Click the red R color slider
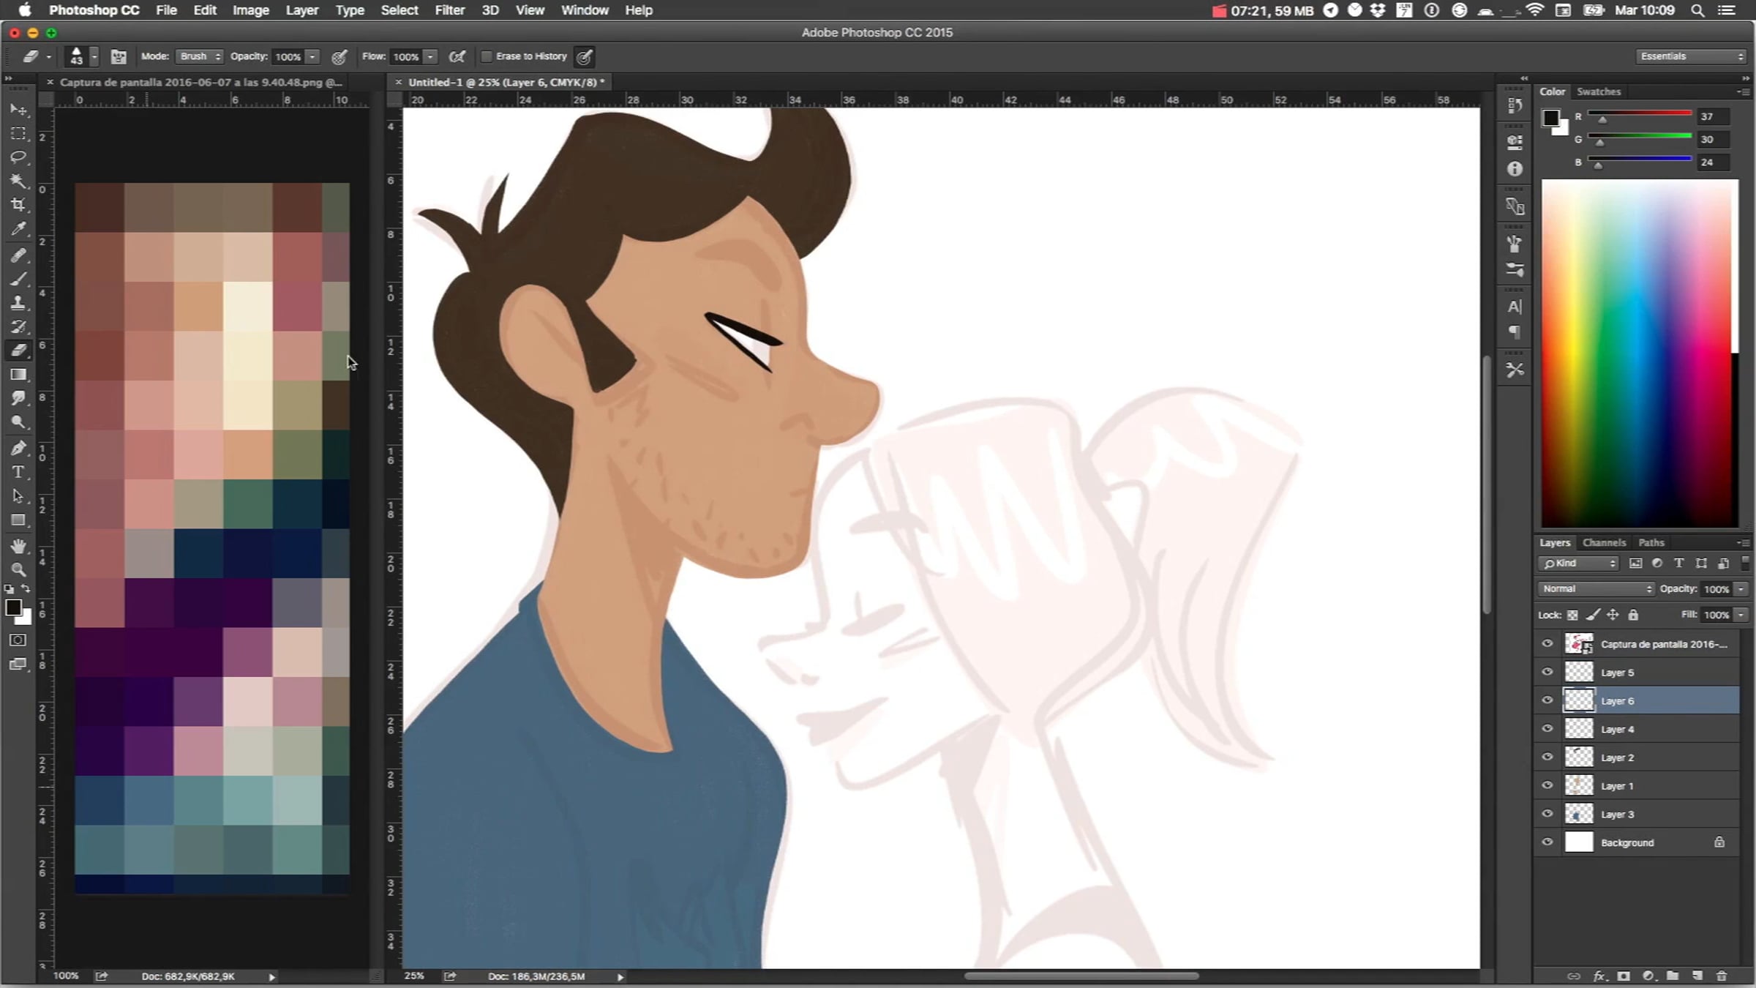 coord(1639,113)
